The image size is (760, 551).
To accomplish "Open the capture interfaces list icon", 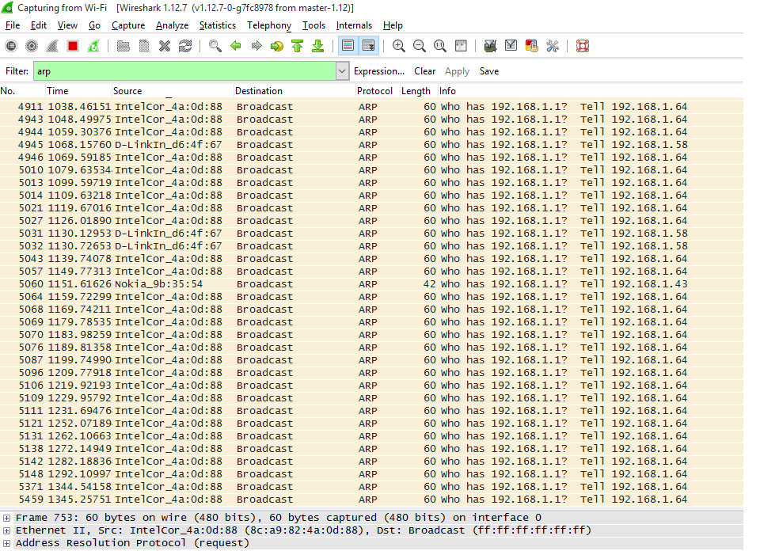I will [x=10, y=46].
